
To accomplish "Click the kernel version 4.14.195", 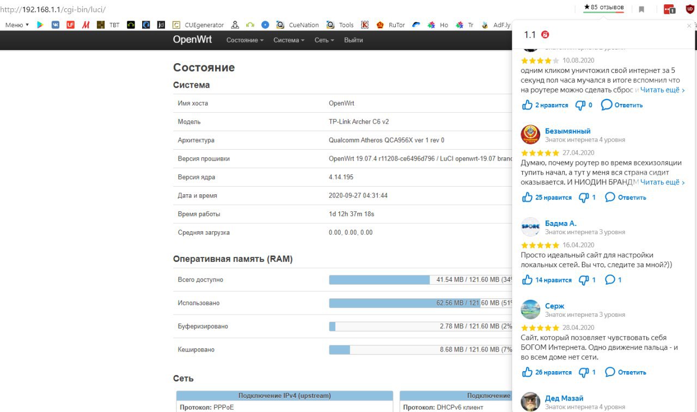I will (341, 177).
